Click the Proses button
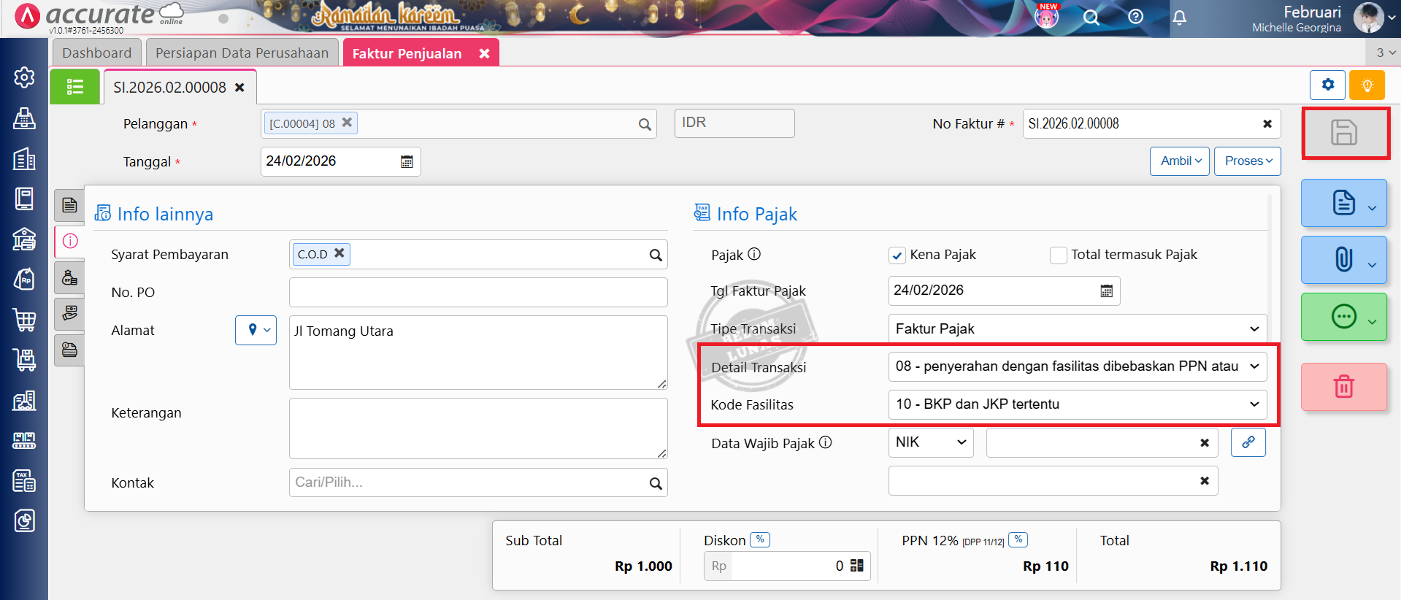 point(1247,161)
